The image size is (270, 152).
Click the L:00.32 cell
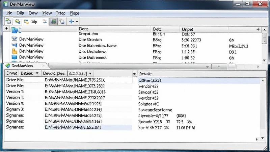[x=188, y=58]
